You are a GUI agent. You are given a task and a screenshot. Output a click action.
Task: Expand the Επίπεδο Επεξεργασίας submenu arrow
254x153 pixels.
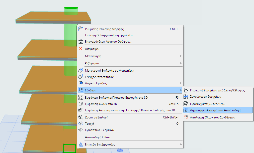(x=181, y=144)
